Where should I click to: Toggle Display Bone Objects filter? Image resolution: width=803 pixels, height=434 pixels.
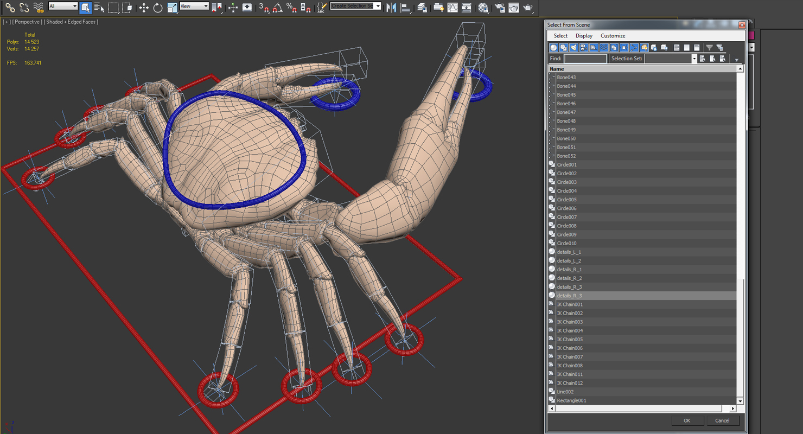634,48
